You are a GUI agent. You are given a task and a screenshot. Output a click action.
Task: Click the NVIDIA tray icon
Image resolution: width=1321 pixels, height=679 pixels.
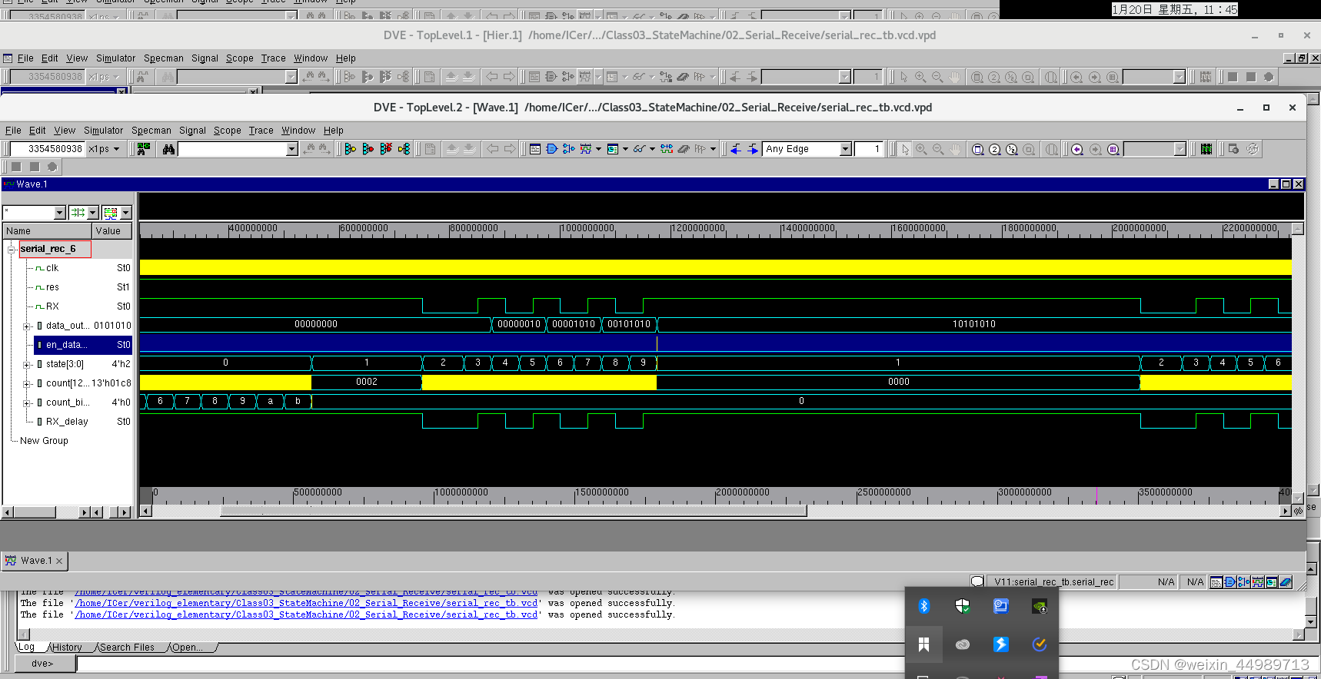tap(1039, 606)
